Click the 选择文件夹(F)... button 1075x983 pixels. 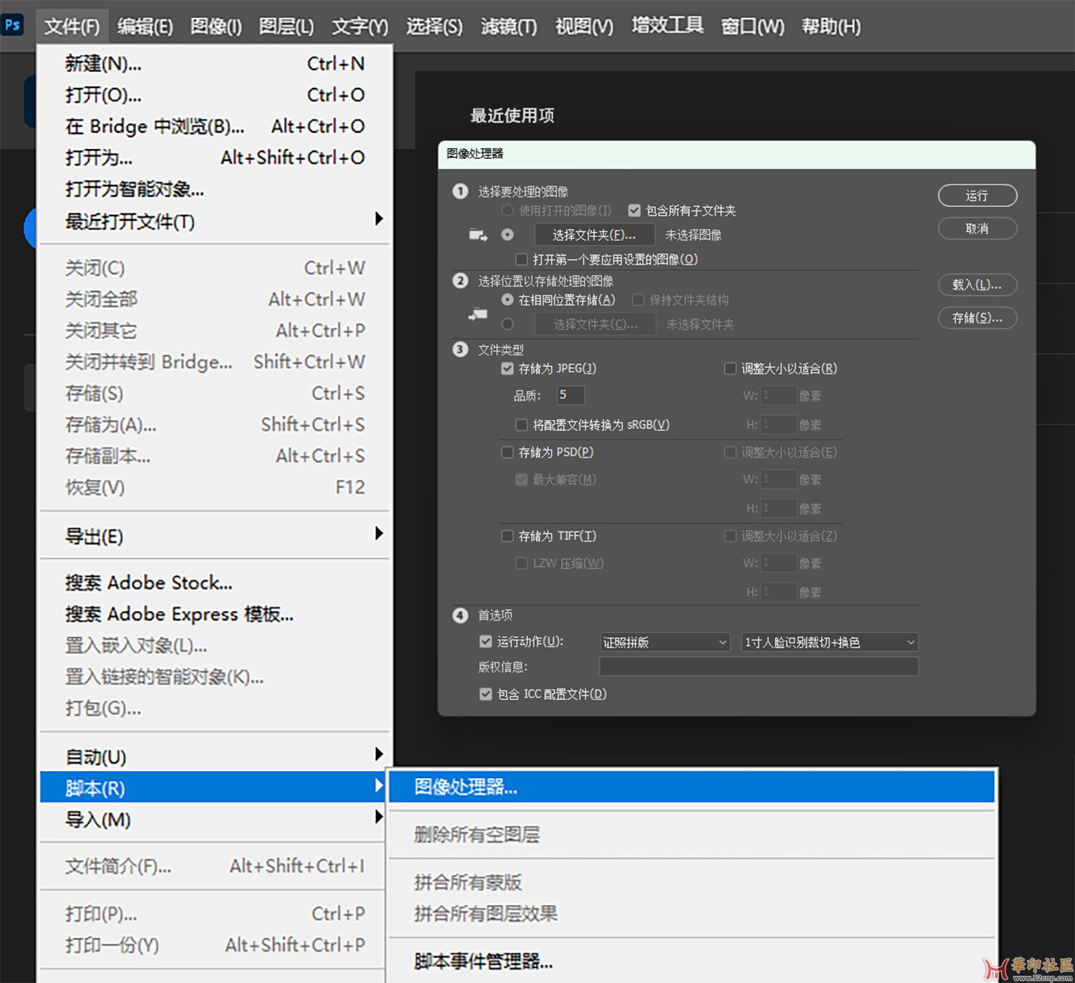pos(593,235)
